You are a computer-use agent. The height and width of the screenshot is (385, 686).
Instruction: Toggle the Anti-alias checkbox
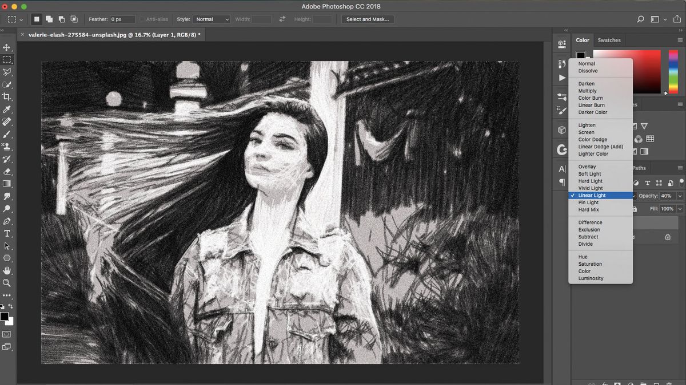pos(141,19)
